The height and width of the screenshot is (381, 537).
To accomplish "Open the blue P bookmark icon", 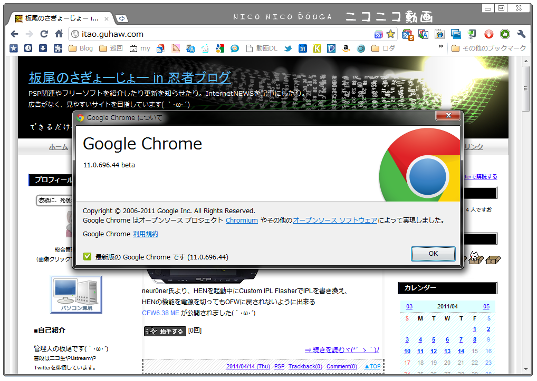I will point(331,48).
